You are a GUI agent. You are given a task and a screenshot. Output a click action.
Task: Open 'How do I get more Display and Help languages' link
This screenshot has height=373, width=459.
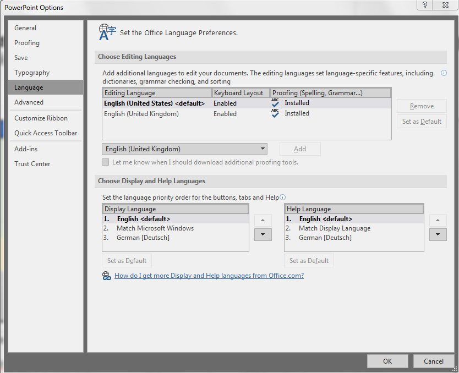tap(209, 276)
